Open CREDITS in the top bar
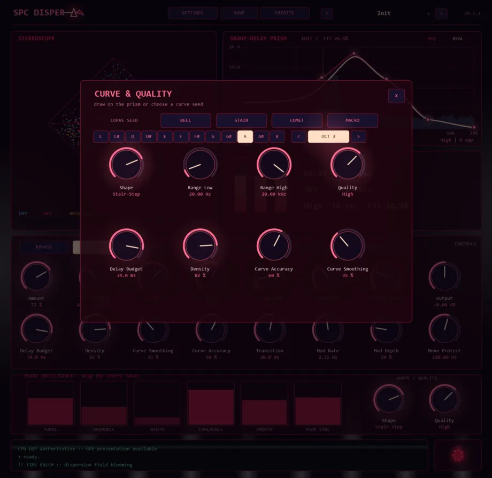The height and width of the screenshot is (478, 492). [285, 13]
